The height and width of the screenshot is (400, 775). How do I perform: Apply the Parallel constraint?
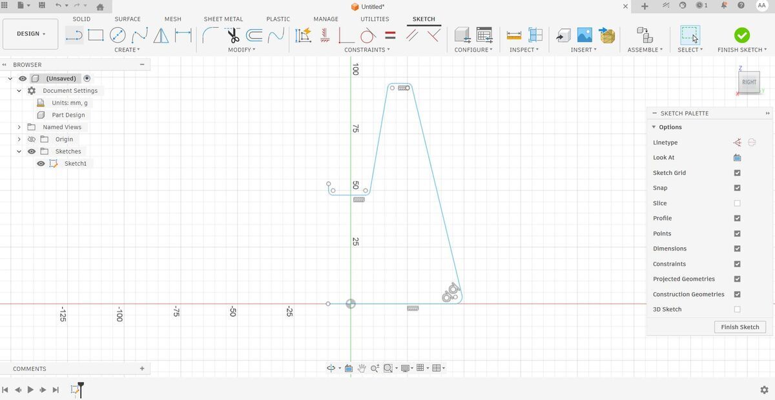coord(412,35)
